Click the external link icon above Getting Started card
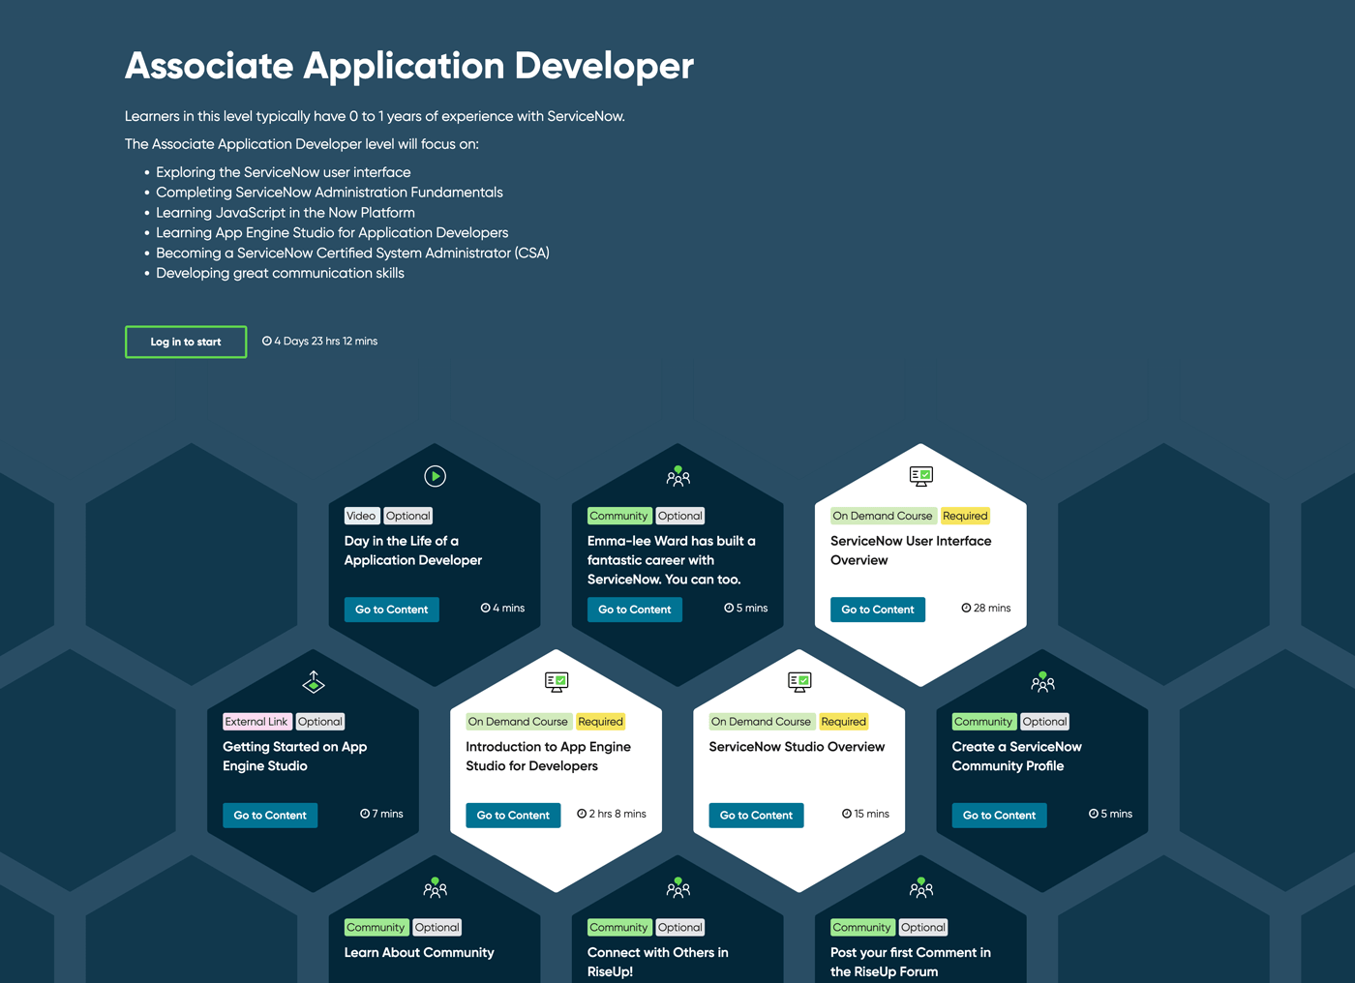Screen dimensions: 1355x983 click(314, 681)
